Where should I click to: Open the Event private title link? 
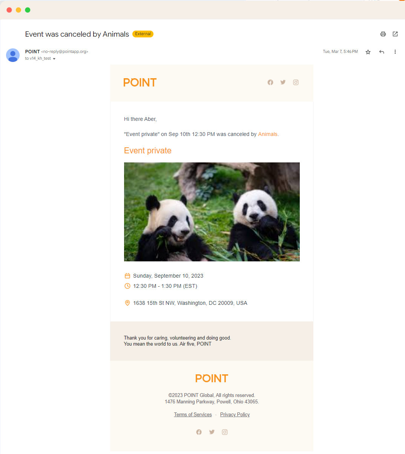pos(147,151)
